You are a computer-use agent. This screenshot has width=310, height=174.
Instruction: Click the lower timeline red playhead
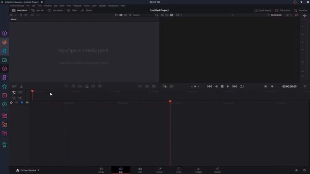[x=170, y=102]
